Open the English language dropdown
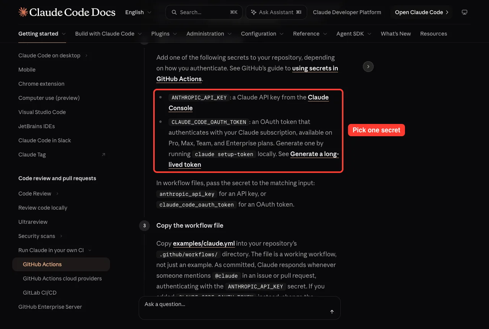This screenshot has width=489, height=329. pyautogui.click(x=138, y=12)
